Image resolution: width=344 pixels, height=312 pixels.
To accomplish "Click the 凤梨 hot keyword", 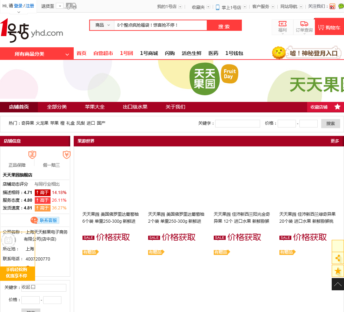I will 80,123.
